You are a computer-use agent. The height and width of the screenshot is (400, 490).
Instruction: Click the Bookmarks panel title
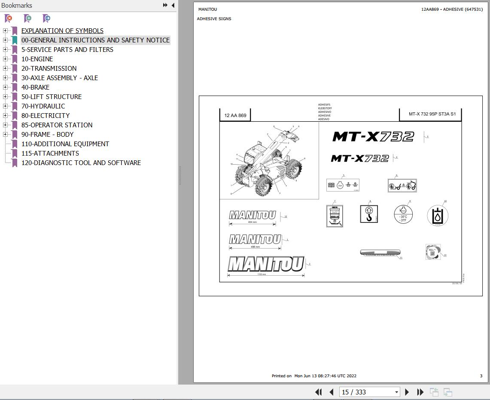pos(17,5)
